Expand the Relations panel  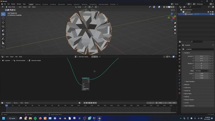pos(187,84)
